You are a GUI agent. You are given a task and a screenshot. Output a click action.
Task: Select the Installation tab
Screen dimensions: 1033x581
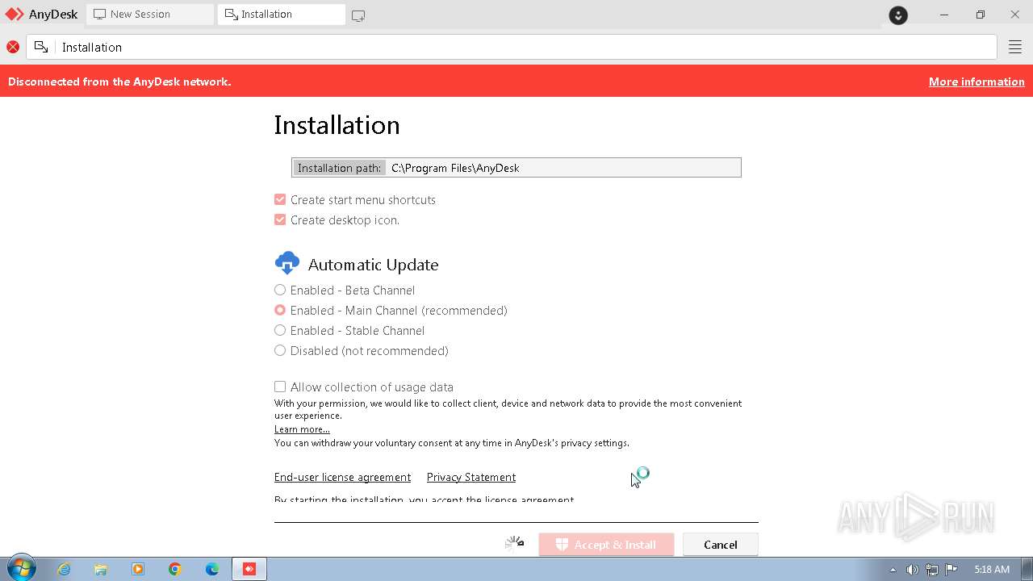point(282,14)
